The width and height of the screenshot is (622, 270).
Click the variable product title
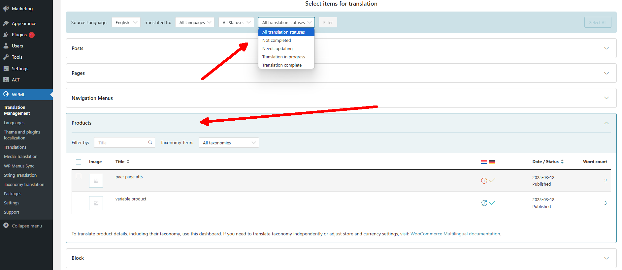click(x=131, y=199)
